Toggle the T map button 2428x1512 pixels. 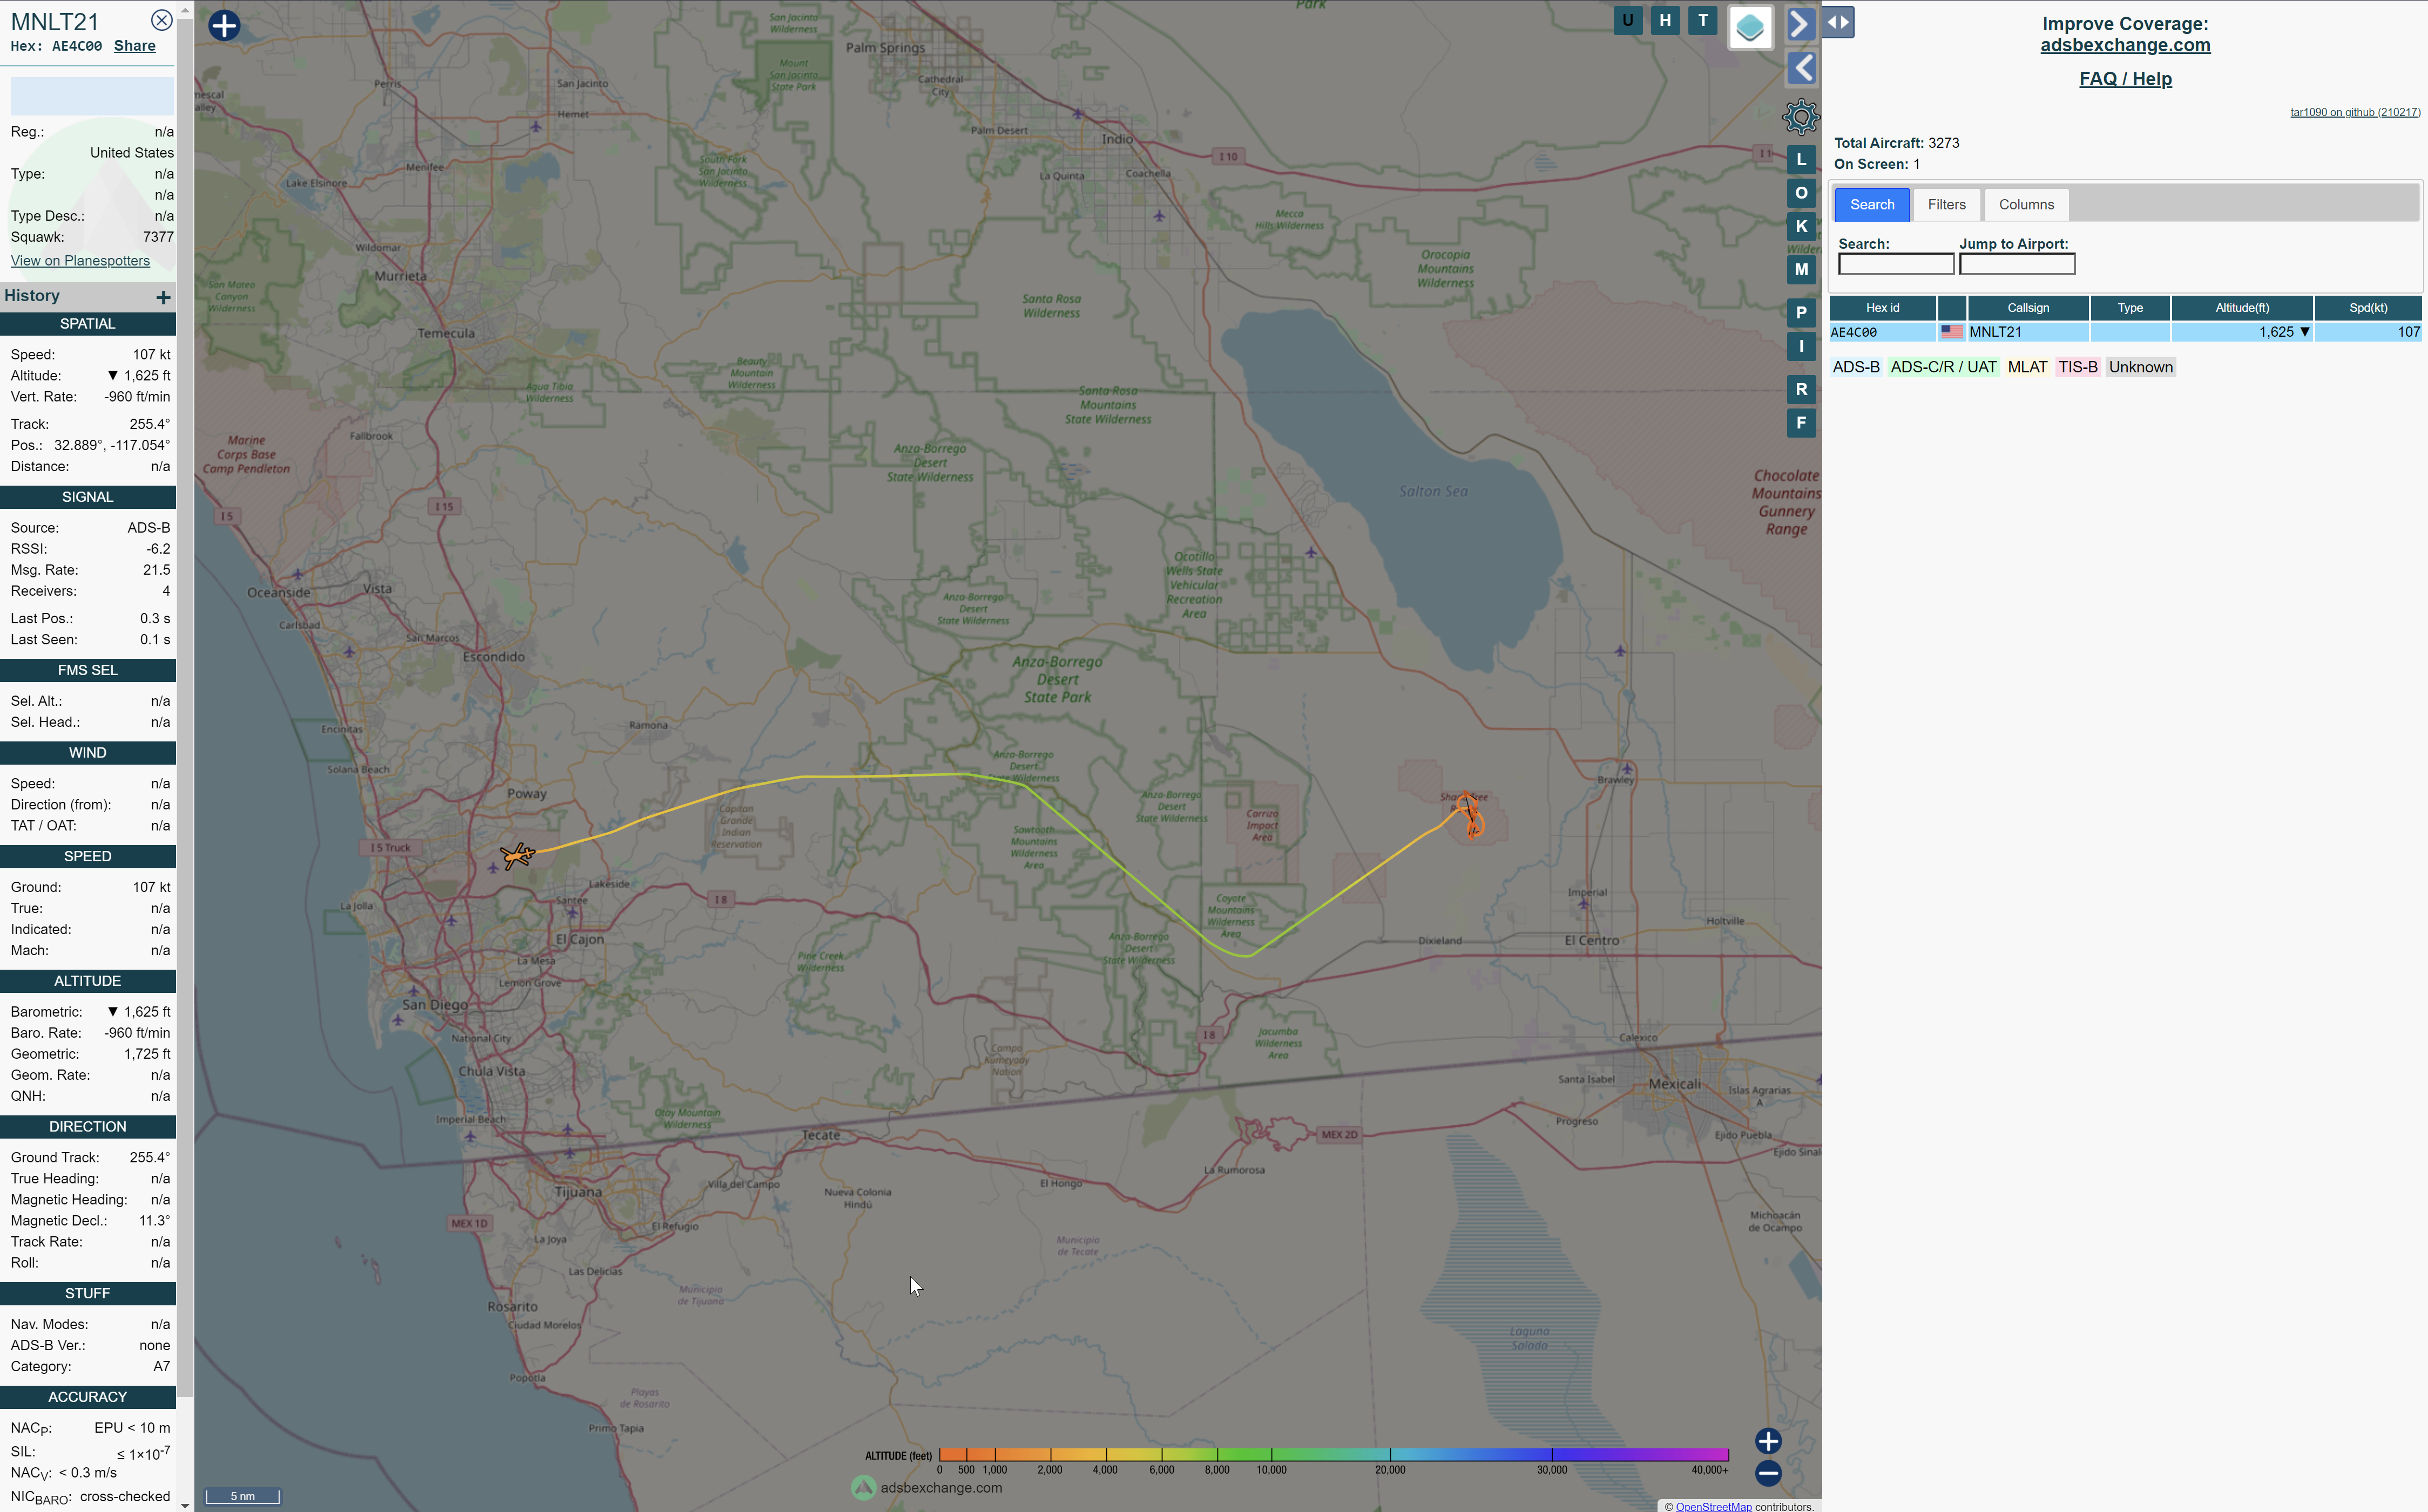pos(1702,20)
